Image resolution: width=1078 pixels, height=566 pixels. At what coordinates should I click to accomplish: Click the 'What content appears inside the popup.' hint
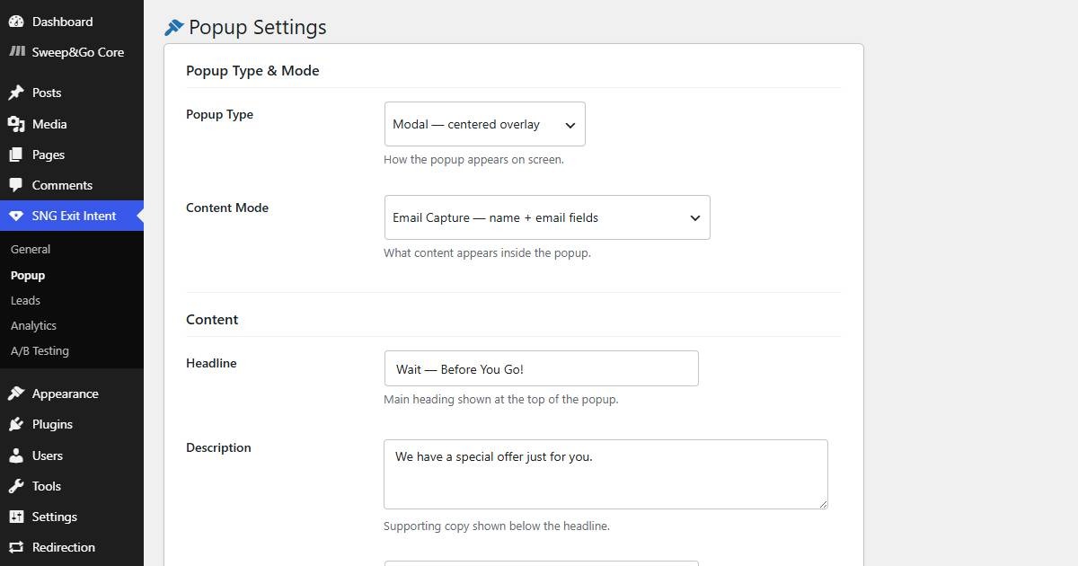[487, 253]
